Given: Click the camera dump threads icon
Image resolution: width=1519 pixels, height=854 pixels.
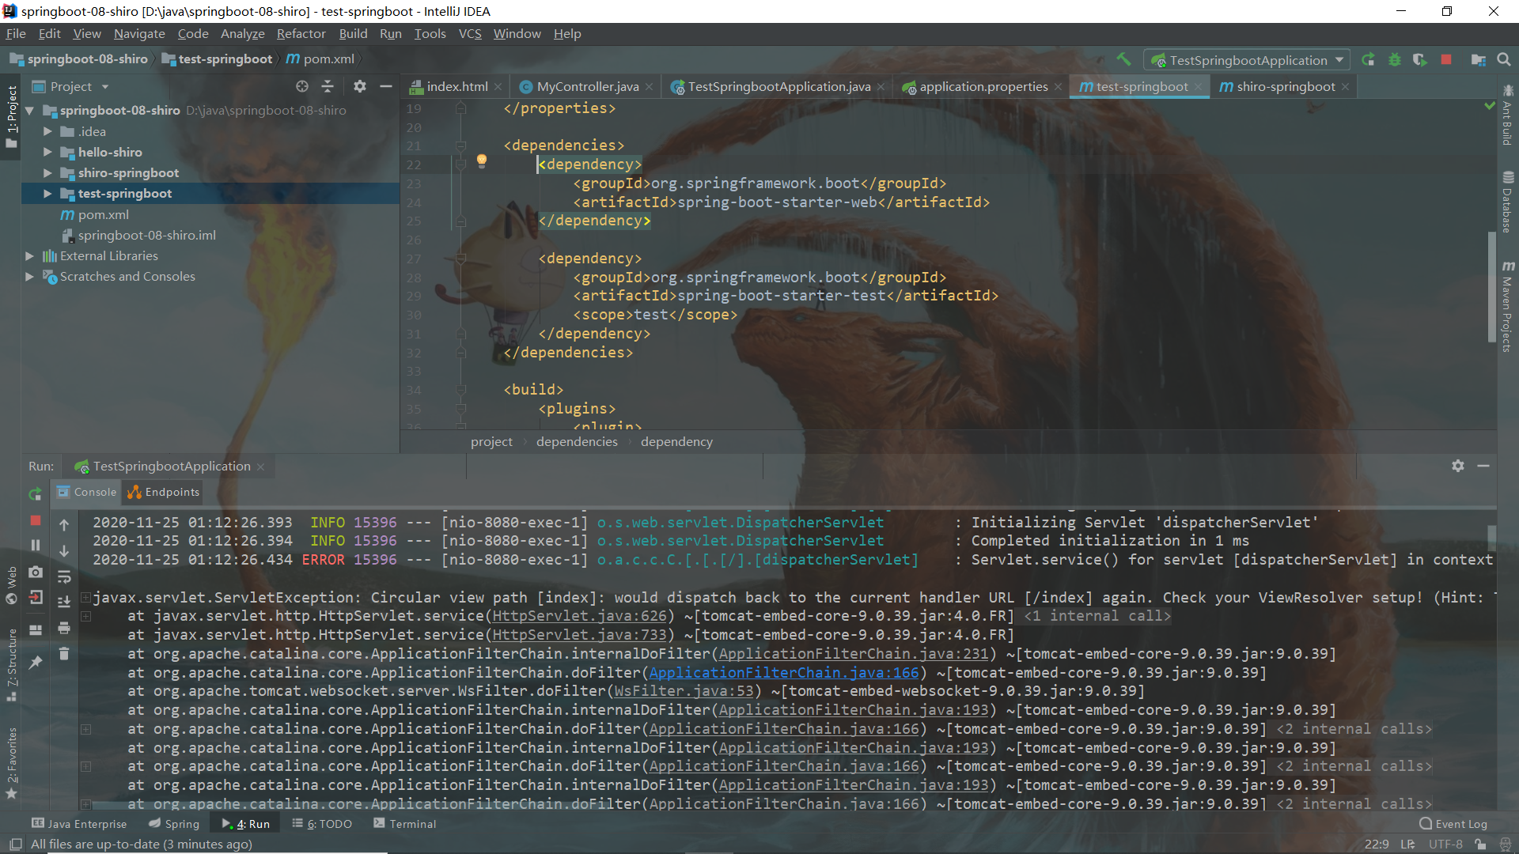Looking at the screenshot, I should tap(35, 572).
